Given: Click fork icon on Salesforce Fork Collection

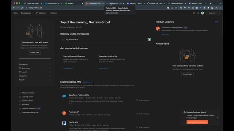Looking at the screenshot, I should 137,100.
